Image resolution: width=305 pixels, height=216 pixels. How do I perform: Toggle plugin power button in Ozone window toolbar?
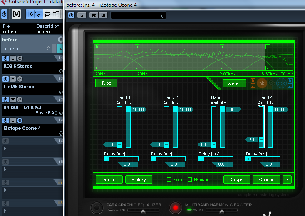point(72,15)
